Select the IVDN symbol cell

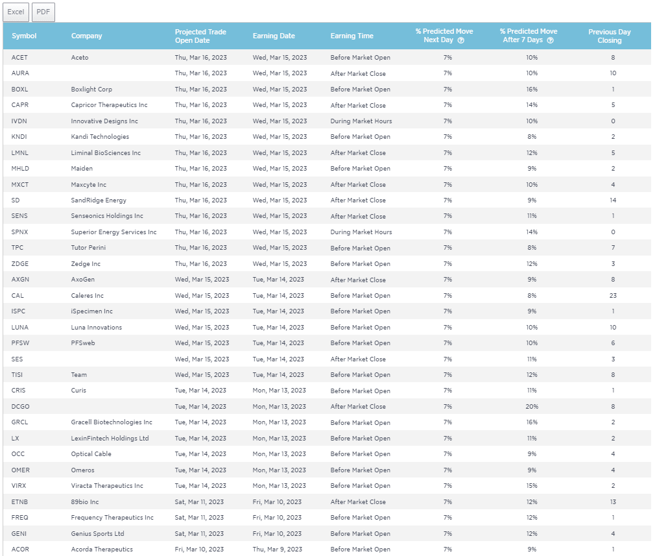click(x=19, y=121)
